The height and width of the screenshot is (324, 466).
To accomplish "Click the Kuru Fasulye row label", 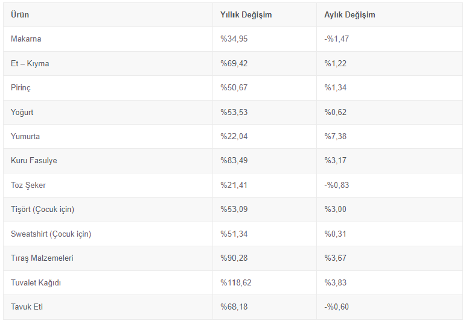I will coord(34,161).
